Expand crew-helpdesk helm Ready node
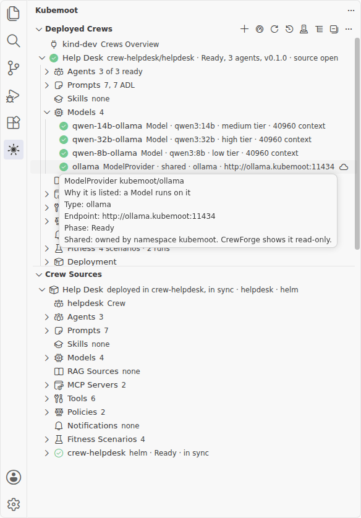 tap(47, 453)
